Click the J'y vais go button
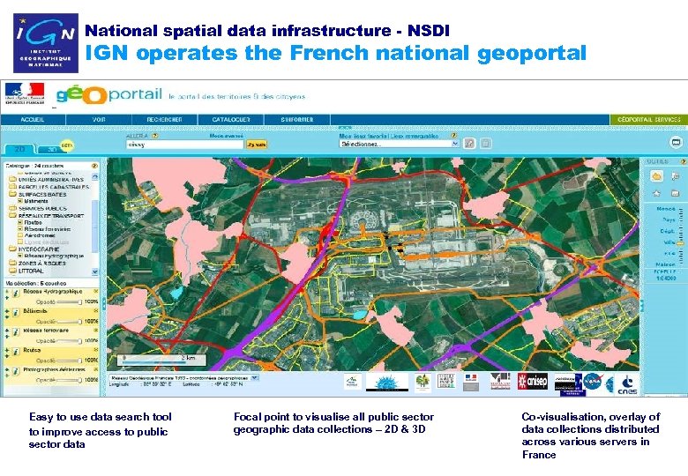Screen dimensions: 688x476 (257, 145)
